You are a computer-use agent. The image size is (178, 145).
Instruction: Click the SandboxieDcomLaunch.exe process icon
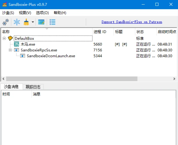pos(23,56)
